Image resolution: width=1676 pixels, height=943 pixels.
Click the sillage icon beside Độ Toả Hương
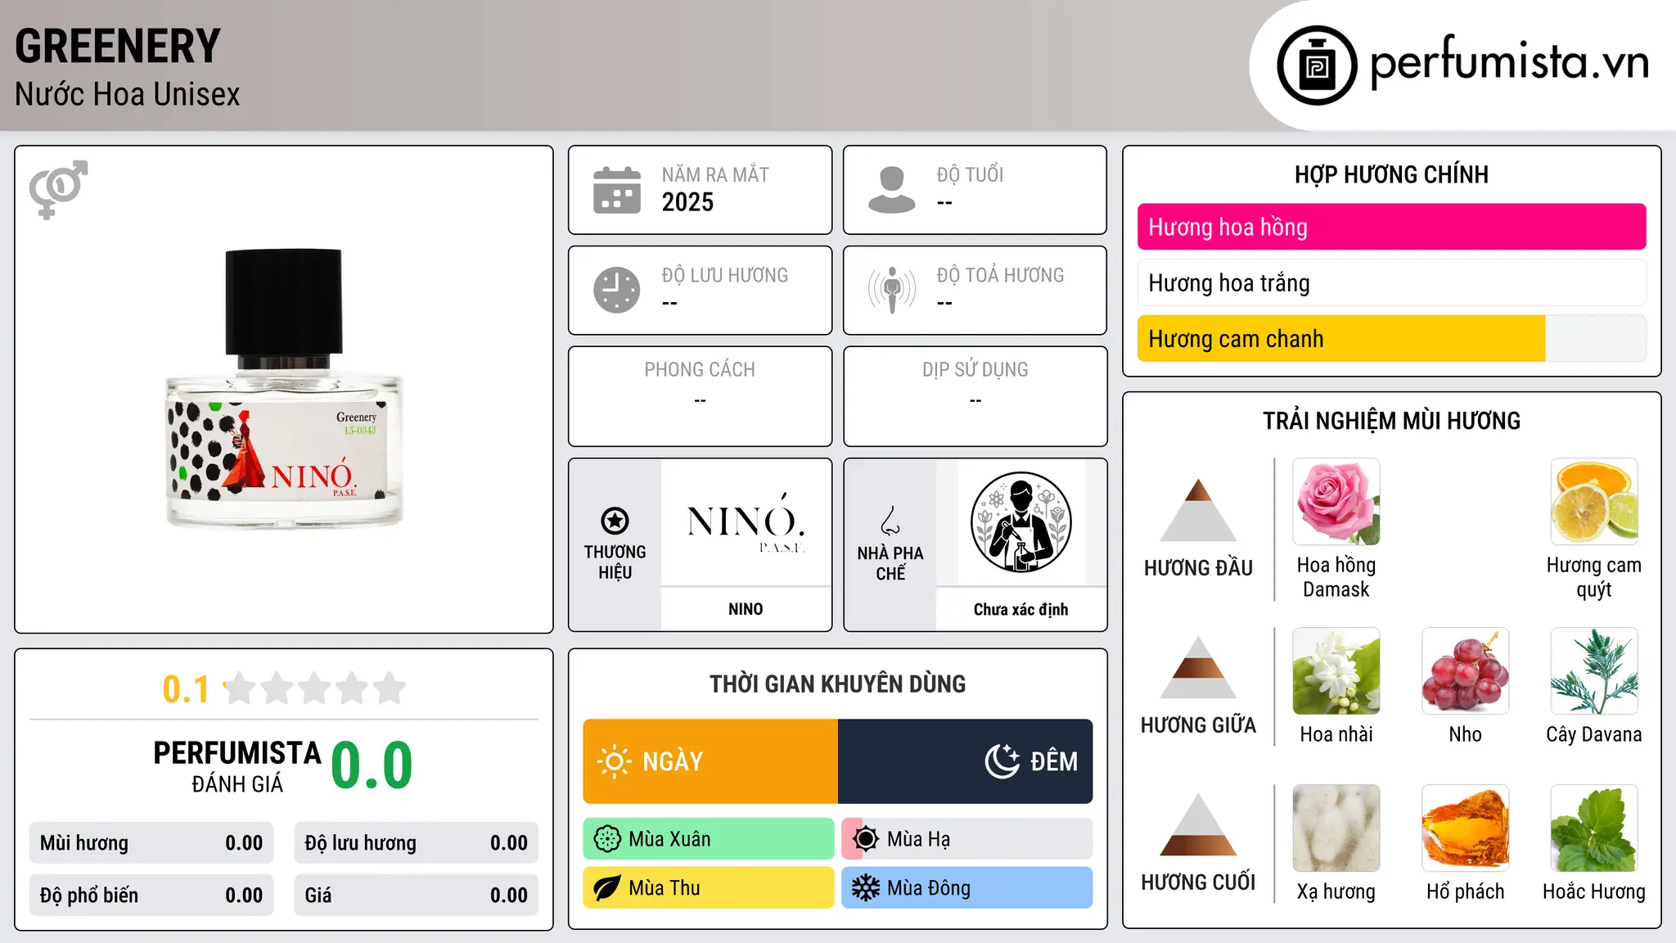tap(892, 290)
